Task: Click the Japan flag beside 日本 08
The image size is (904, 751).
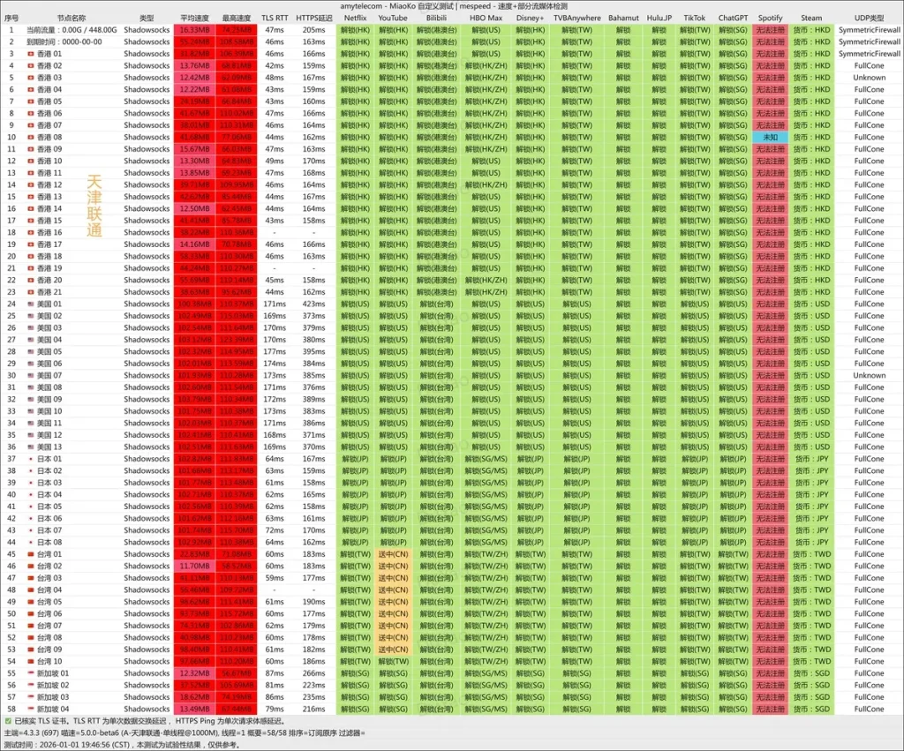Action: 31,543
